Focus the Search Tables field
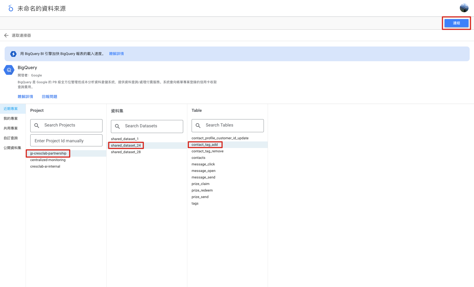The width and height of the screenshot is (474, 287). (228, 126)
